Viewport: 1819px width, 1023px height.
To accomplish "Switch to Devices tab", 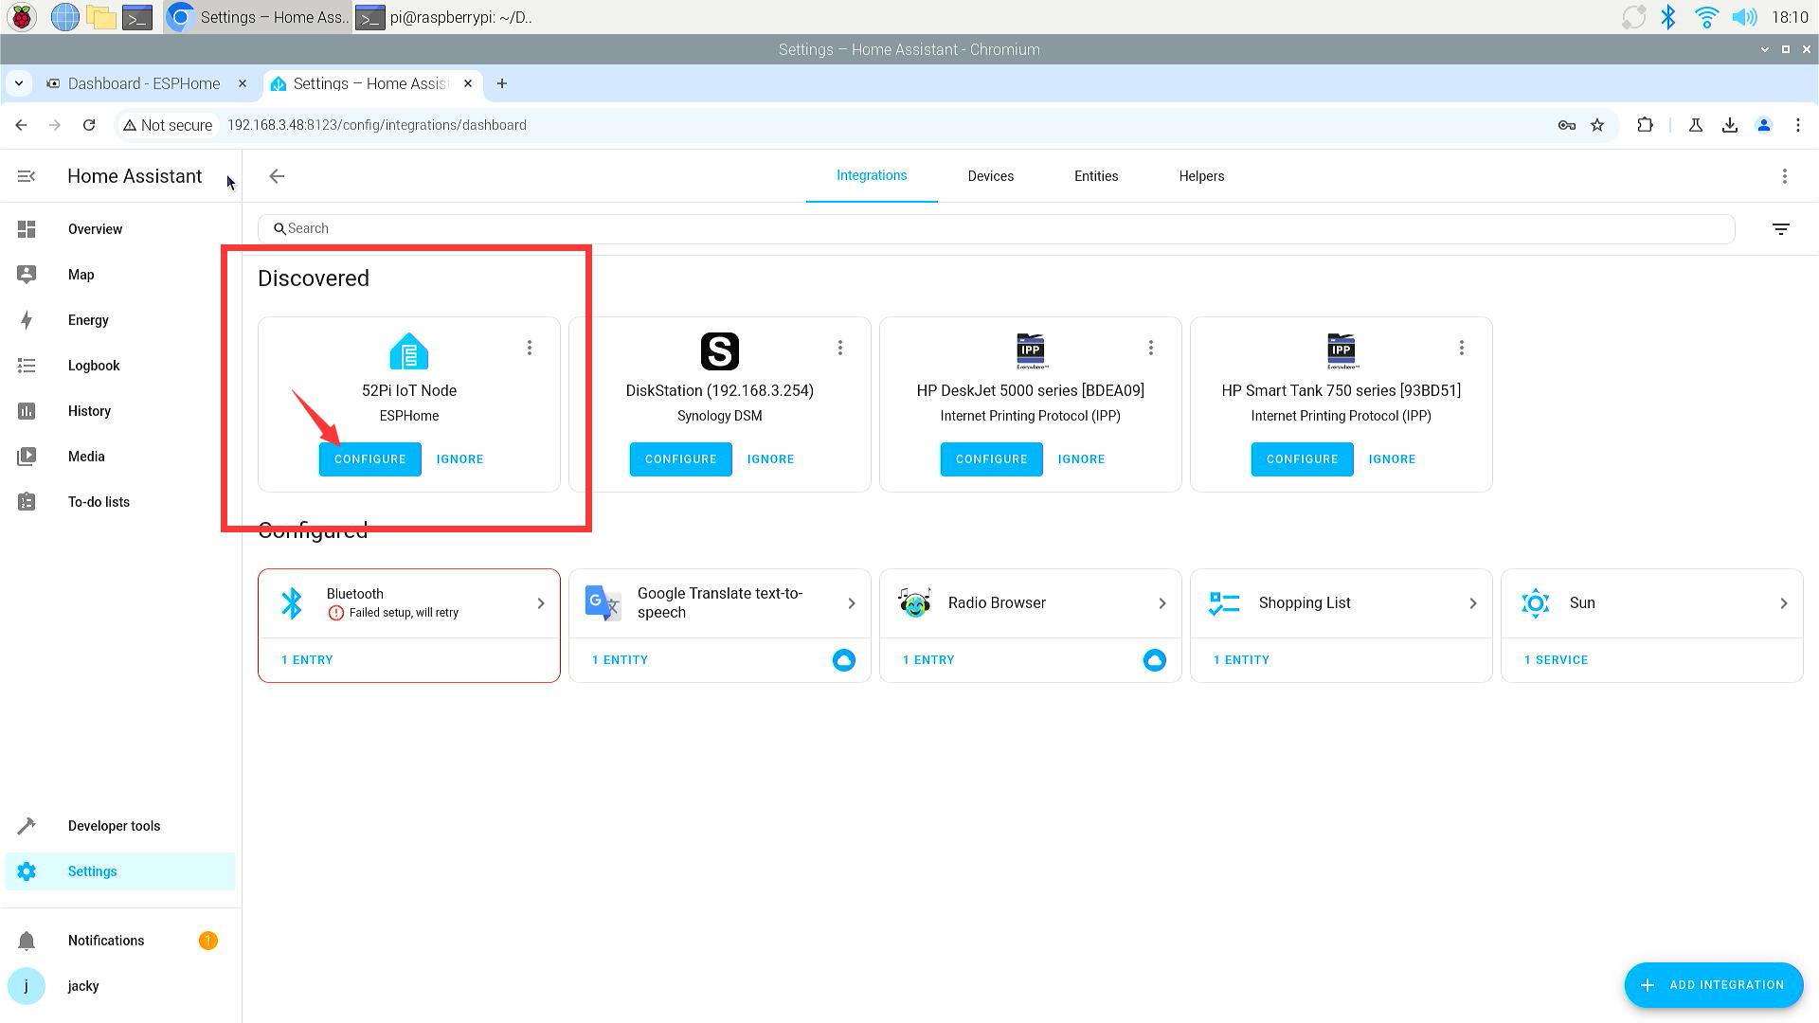I will click(x=991, y=176).
